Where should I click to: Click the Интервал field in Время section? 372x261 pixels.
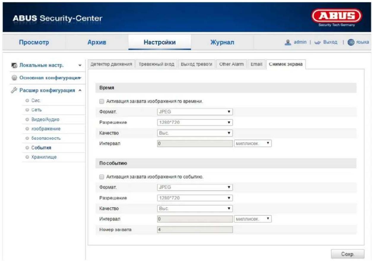pos(194,143)
